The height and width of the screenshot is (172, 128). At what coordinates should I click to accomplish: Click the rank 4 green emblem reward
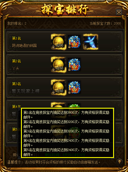pyautogui.click(x=74, y=105)
